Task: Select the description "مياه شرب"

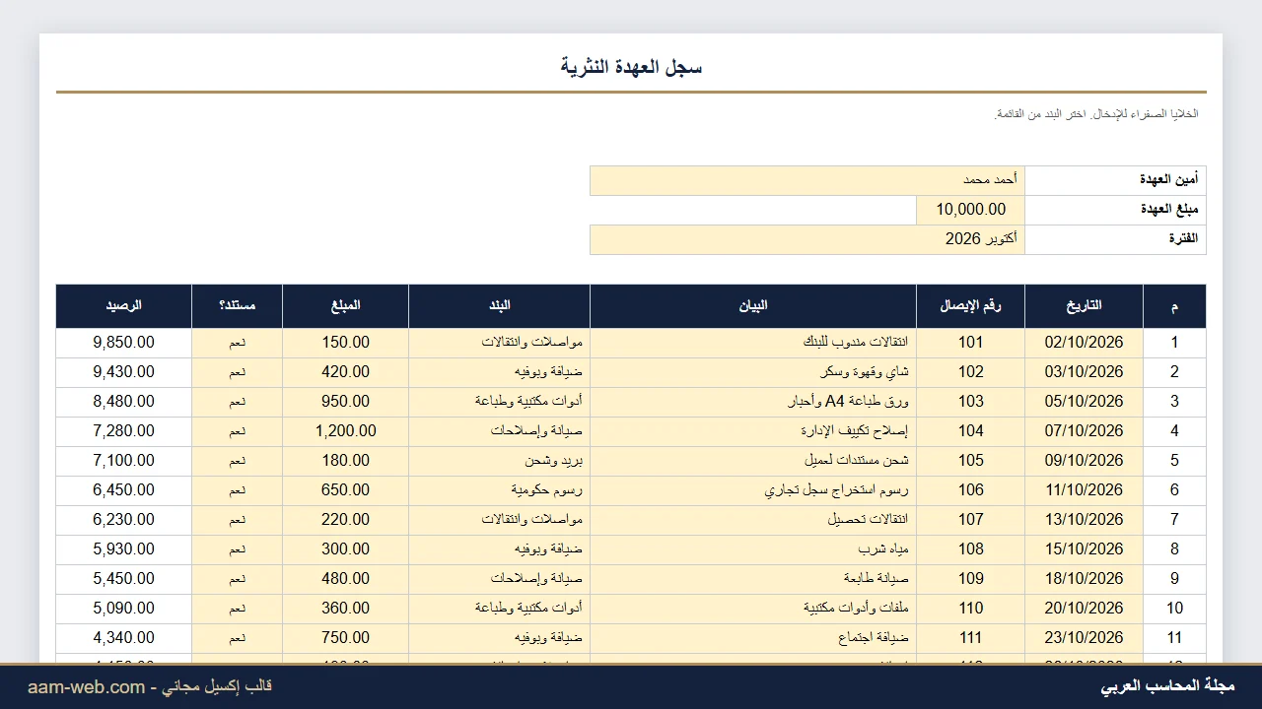Action: click(x=753, y=549)
